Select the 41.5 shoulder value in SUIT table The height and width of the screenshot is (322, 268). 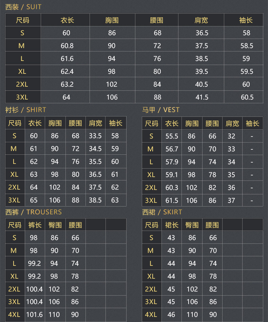202,97
